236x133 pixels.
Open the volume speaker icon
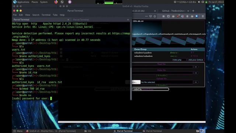pyautogui.click(x=199, y=2)
